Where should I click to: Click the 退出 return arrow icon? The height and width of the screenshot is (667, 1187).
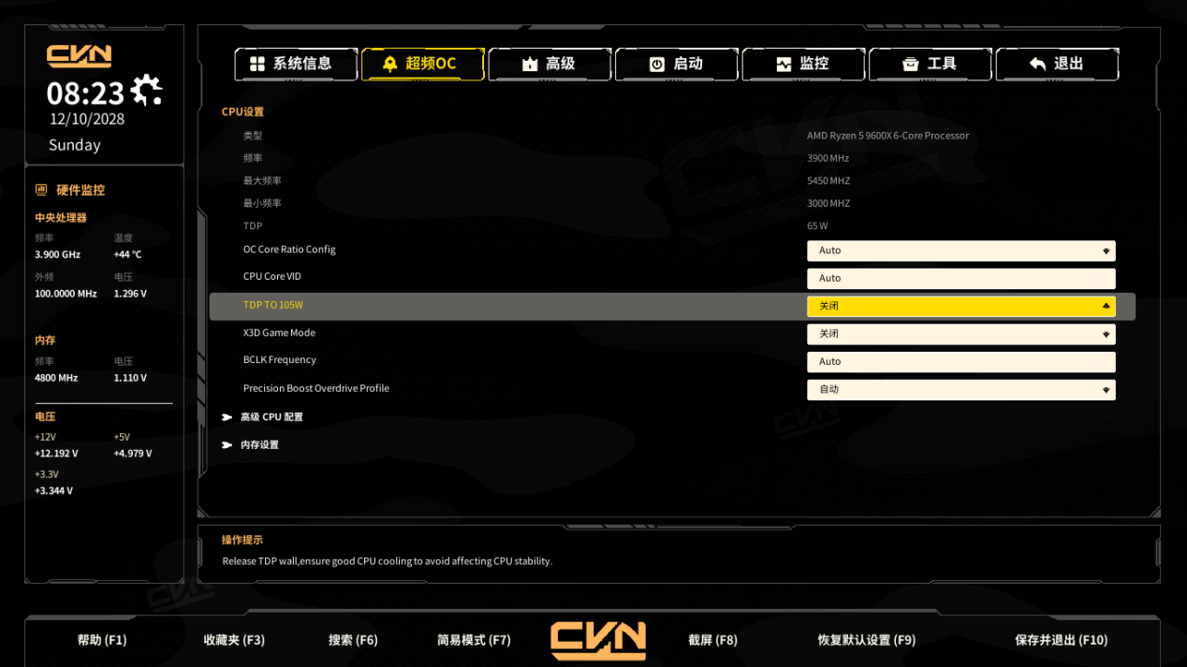pyautogui.click(x=1037, y=64)
